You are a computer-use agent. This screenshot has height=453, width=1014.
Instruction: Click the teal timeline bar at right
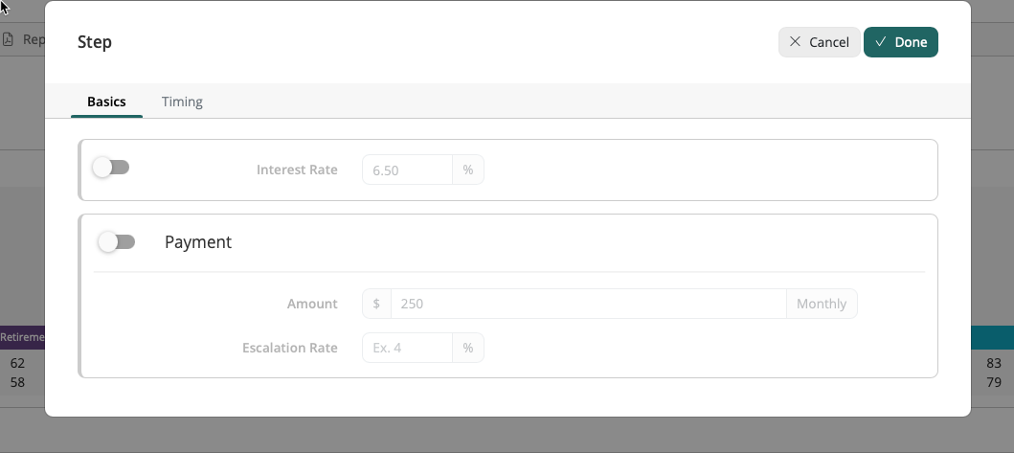pyautogui.click(x=992, y=337)
